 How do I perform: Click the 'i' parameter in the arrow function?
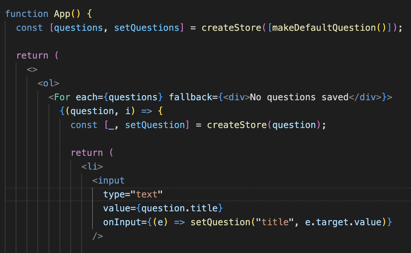coord(128,111)
